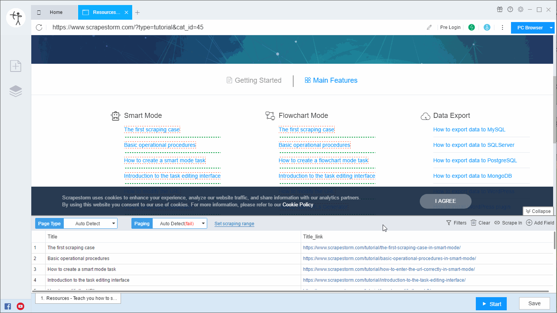This screenshot has height=313, width=557.
Task: Accept cookies with the I AGREE button
Action: [445, 201]
